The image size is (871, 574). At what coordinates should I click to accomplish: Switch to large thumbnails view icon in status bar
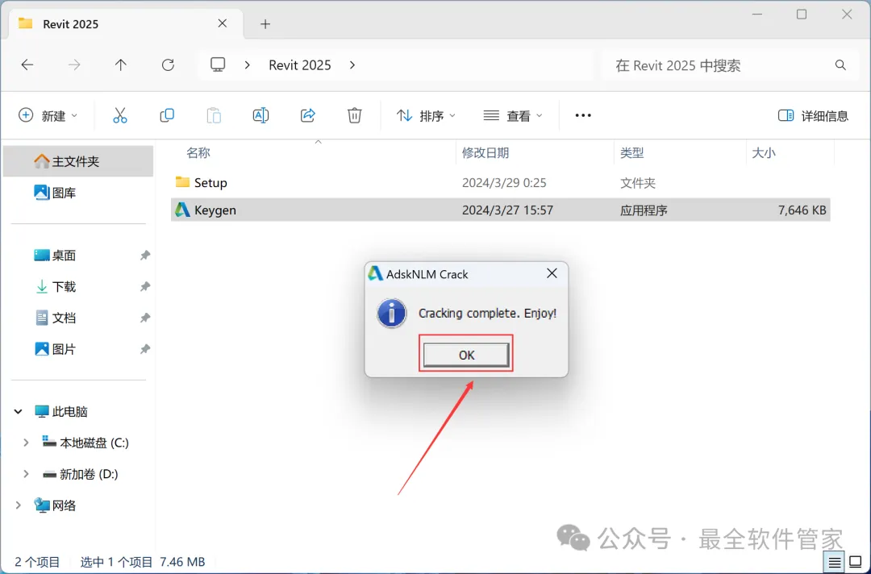(856, 563)
